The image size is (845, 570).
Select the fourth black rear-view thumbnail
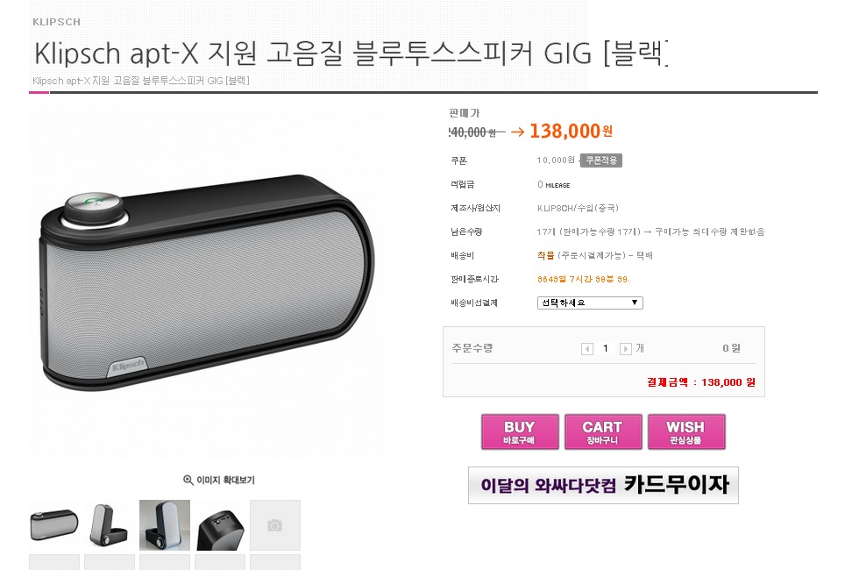coord(220,525)
